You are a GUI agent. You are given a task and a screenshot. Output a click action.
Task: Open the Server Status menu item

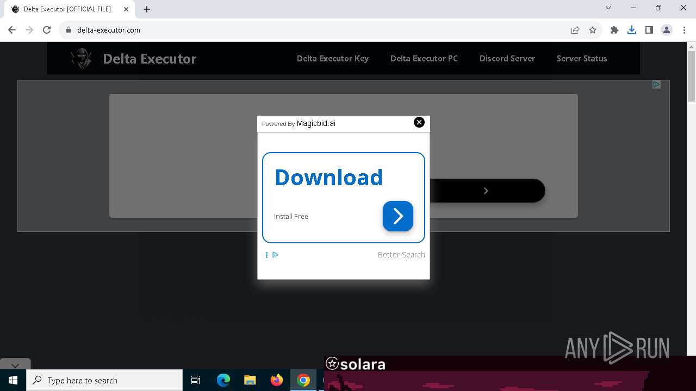[582, 59]
